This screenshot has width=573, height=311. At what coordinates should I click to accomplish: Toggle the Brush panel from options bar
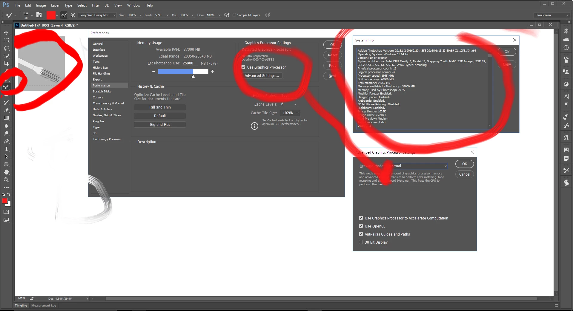click(39, 15)
